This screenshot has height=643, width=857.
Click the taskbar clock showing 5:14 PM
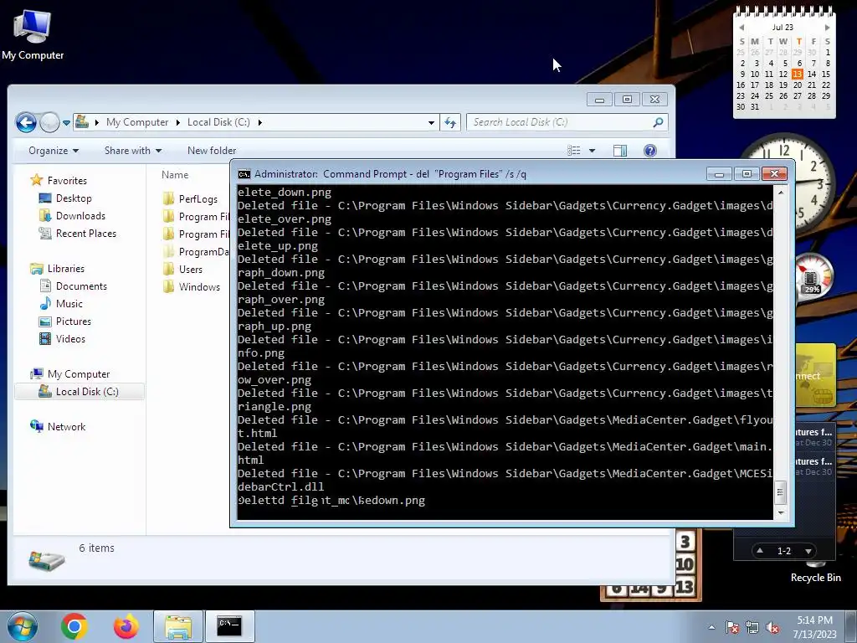tap(814, 627)
